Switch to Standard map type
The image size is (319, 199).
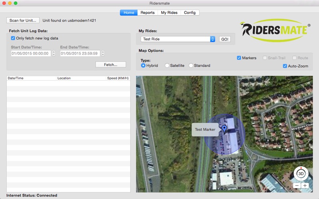click(191, 65)
